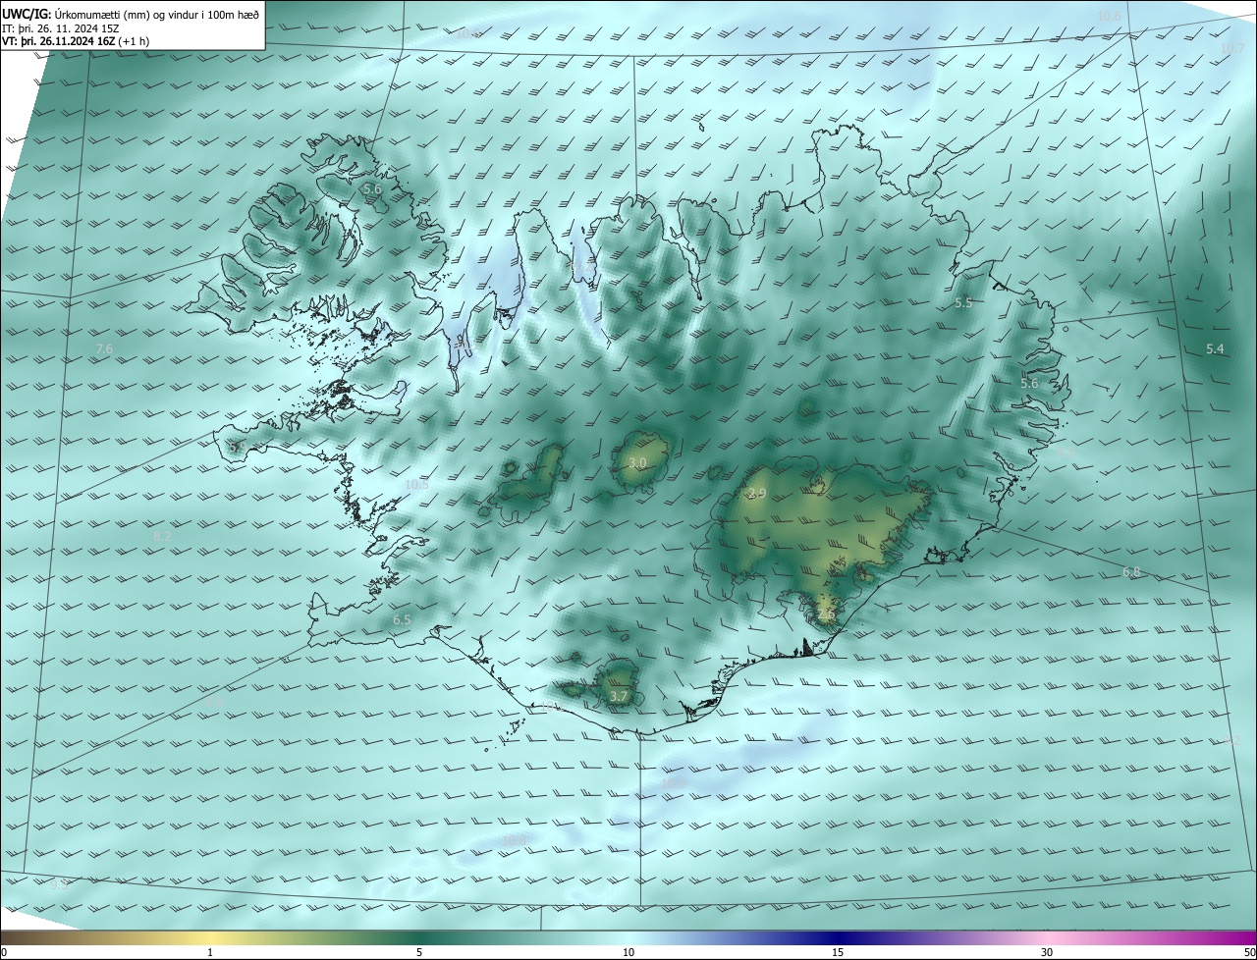This screenshot has height=960, width=1257.
Task: Click the 3.0 value label on the glacier
Action: click(x=637, y=462)
